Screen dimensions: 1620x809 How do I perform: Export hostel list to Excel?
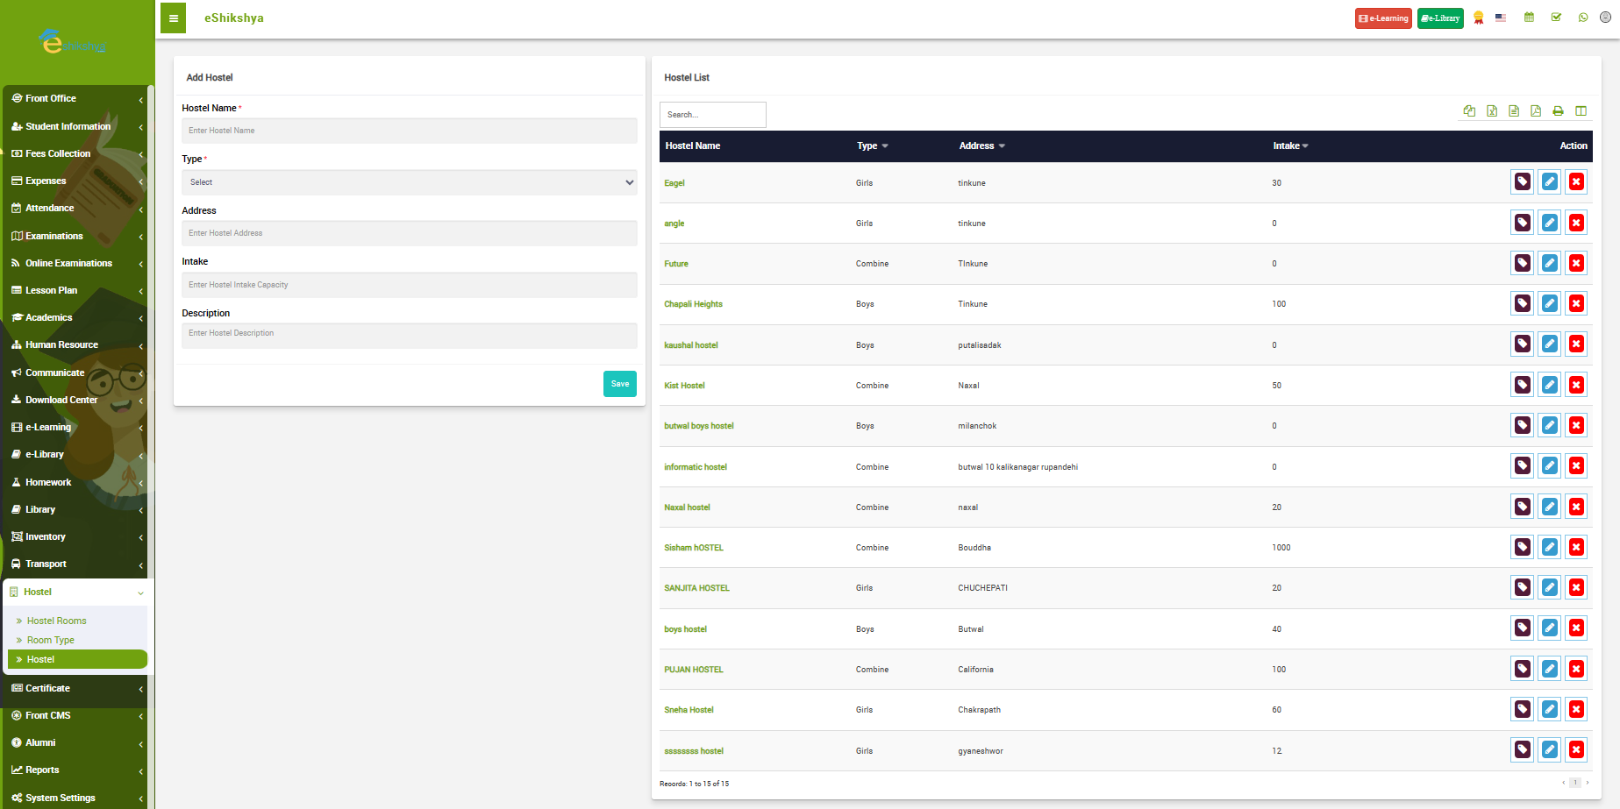coord(1491,111)
